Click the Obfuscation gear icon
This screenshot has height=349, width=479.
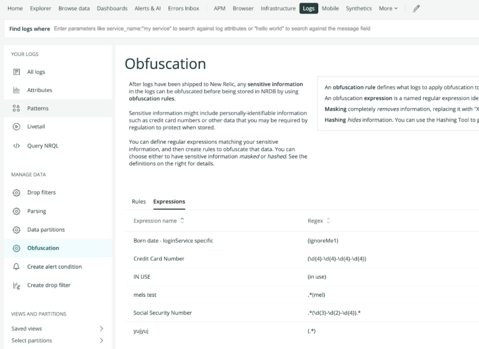click(16, 248)
